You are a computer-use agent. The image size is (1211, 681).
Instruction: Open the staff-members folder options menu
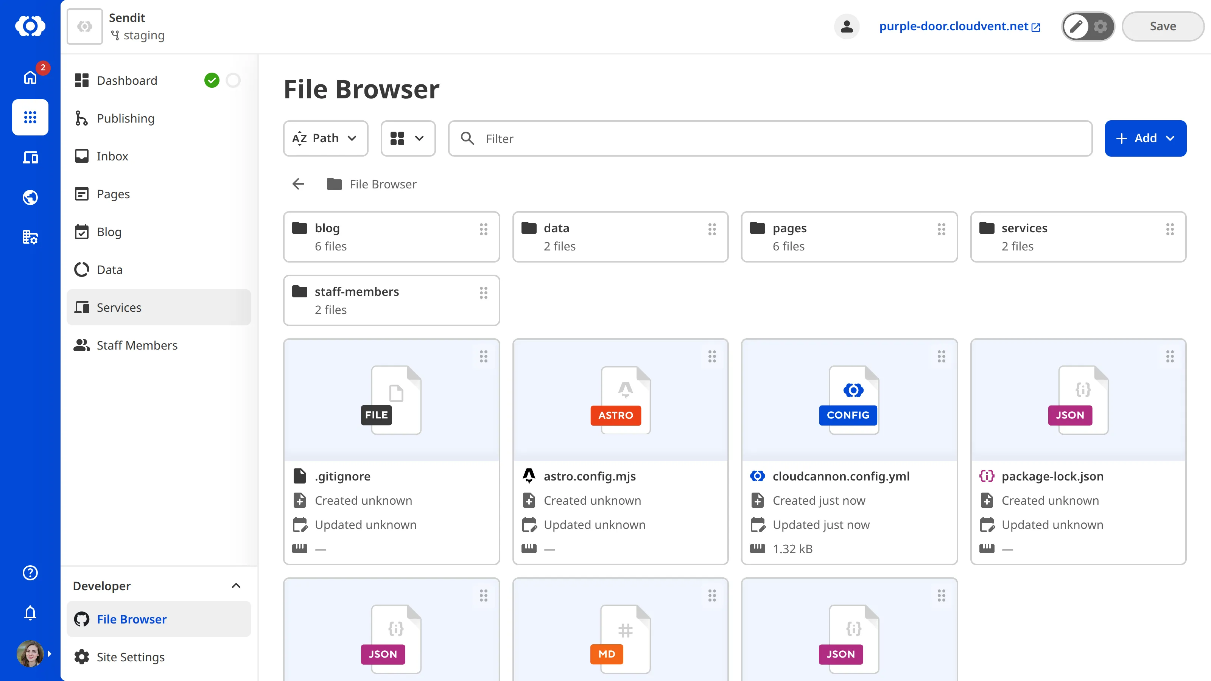coord(483,293)
